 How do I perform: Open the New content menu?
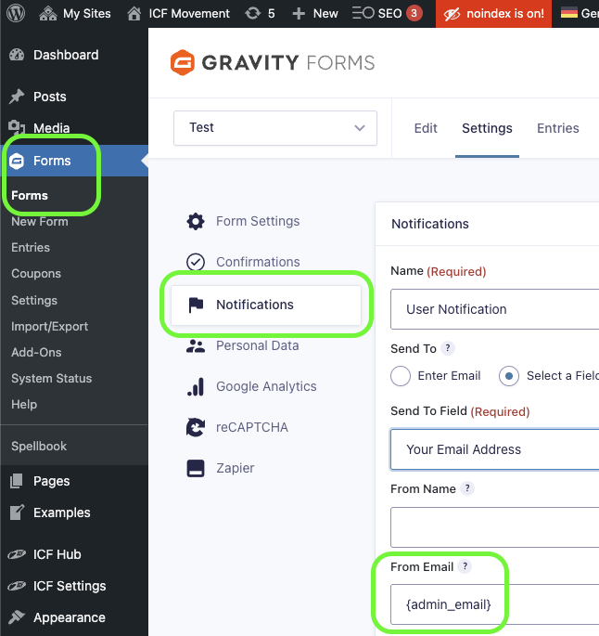tap(315, 13)
